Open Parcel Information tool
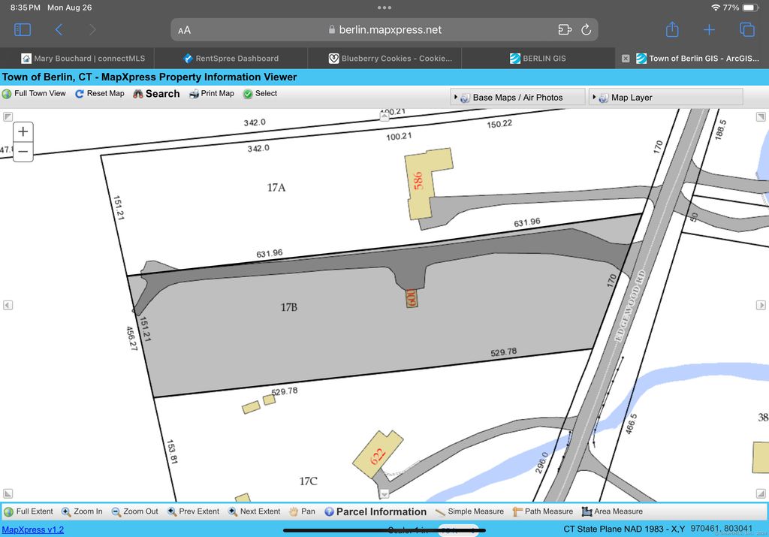This screenshot has height=537, width=769. pyautogui.click(x=374, y=511)
